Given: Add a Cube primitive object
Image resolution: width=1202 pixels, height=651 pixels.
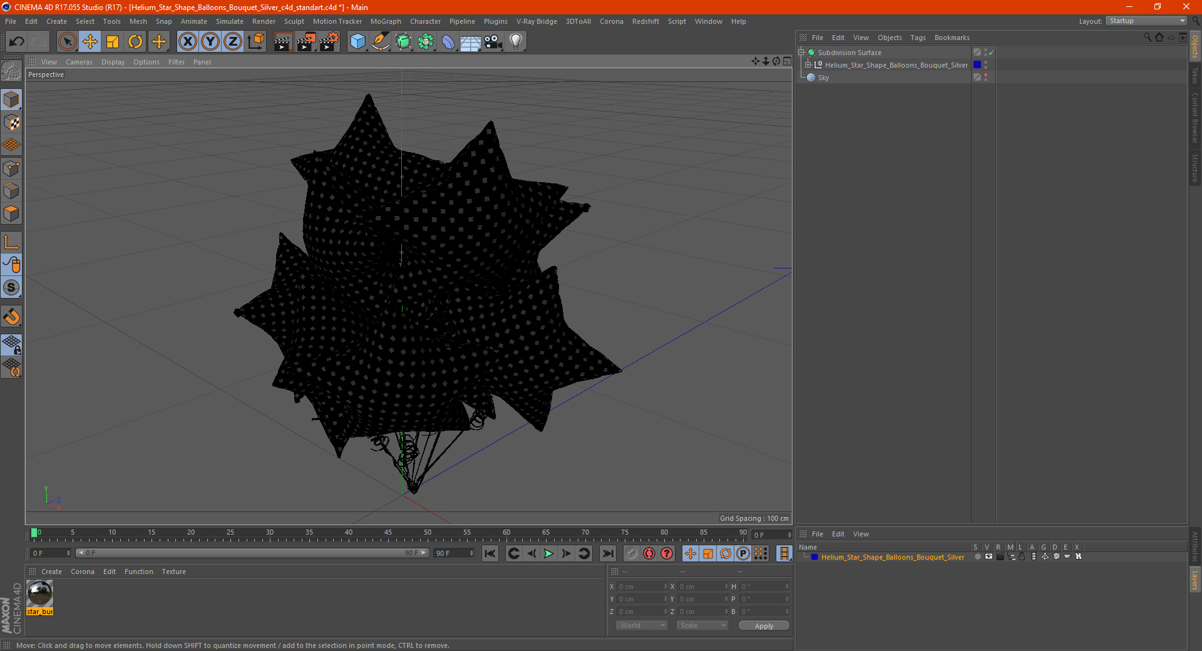Looking at the screenshot, I should coord(357,42).
